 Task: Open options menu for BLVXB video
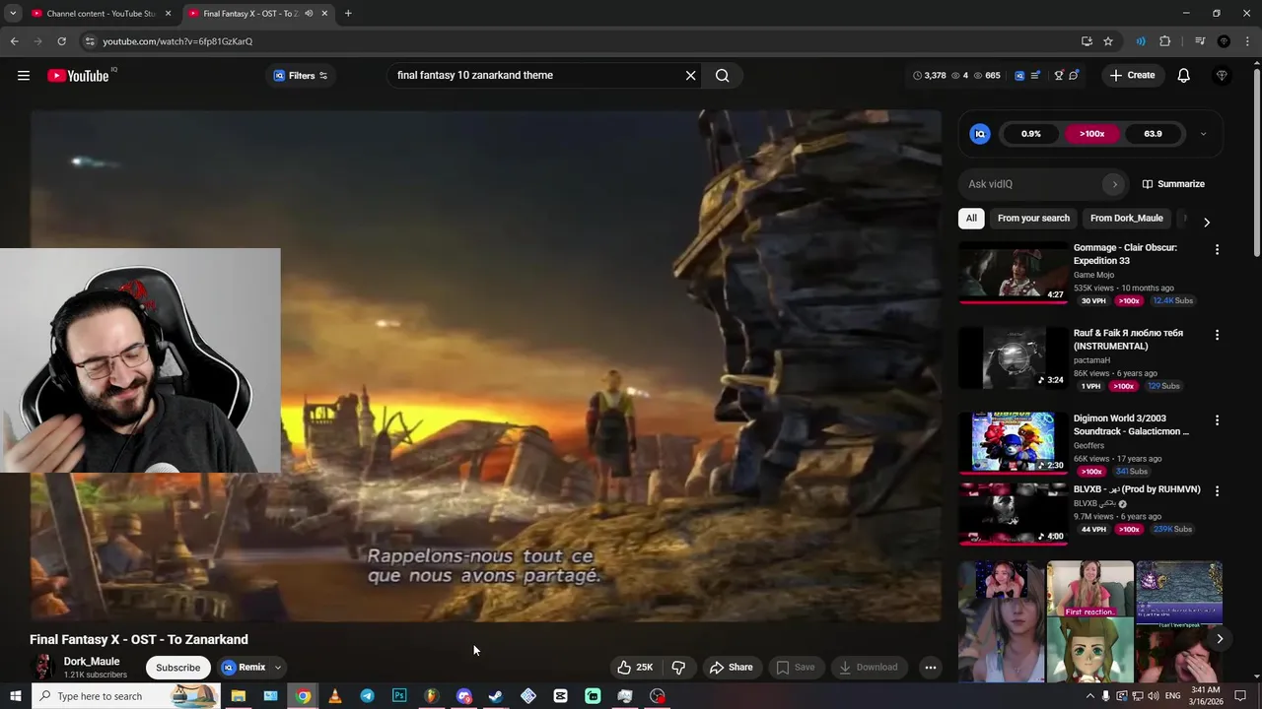(x=1217, y=491)
